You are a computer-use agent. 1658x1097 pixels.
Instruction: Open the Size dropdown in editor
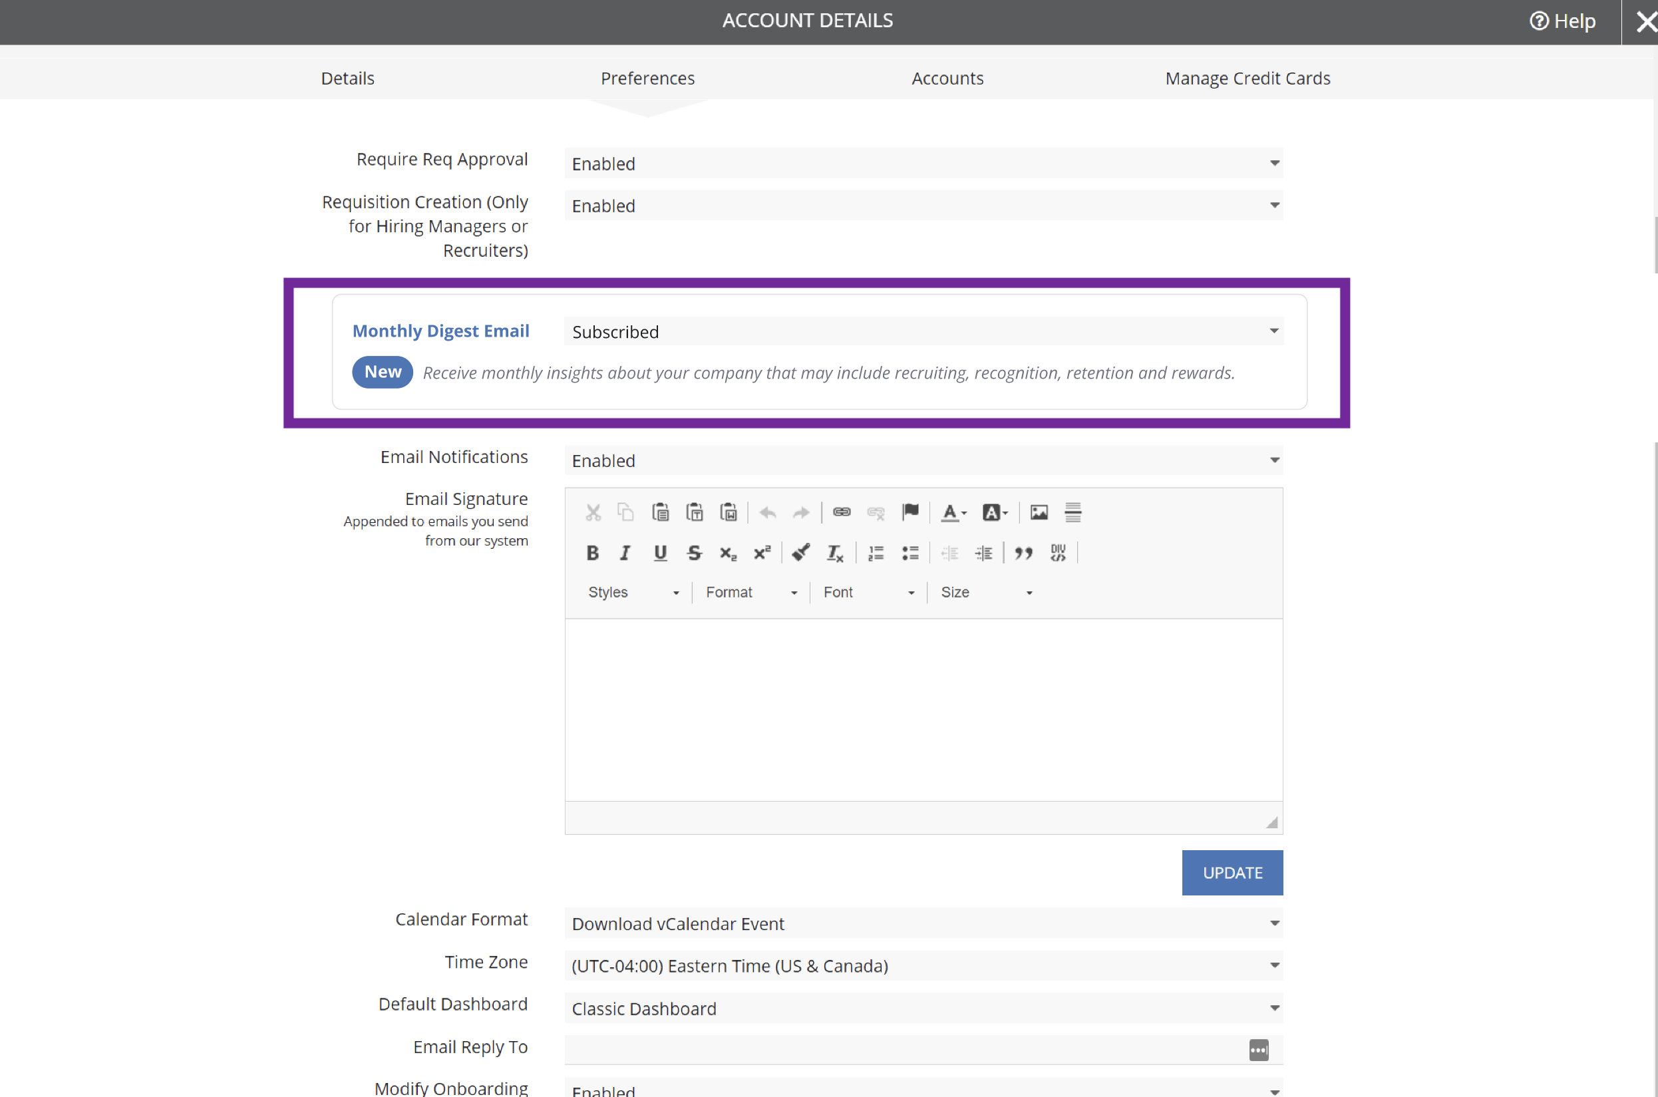pyautogui.click(x=987, y=593)
